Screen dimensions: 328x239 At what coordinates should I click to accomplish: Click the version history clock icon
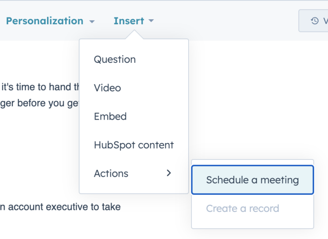(314, 20)
